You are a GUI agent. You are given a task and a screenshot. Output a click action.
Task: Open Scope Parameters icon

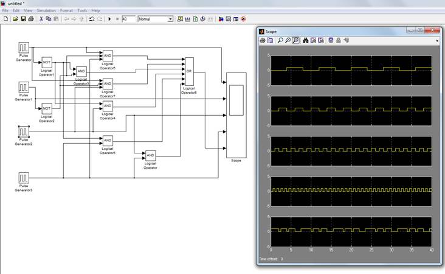coord(270,40)
